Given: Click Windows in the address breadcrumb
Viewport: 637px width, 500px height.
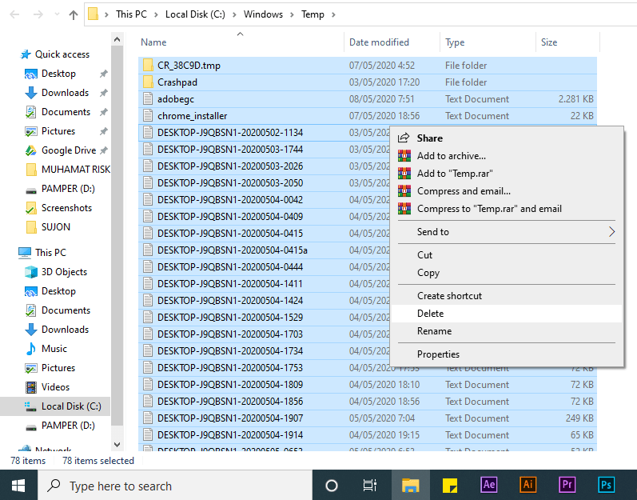Looking at the screenshot, I should pyautogui.click(x=263, y=14).
